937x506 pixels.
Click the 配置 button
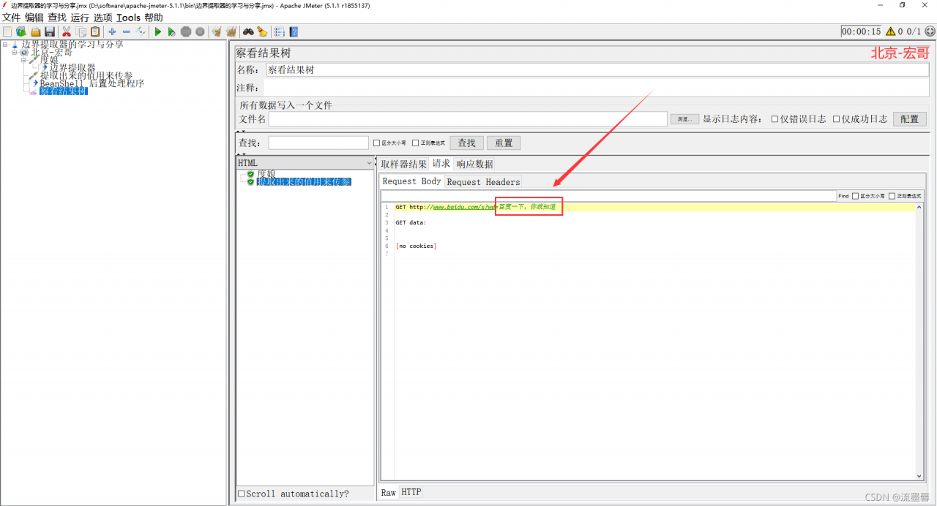(x=910, y=119)
